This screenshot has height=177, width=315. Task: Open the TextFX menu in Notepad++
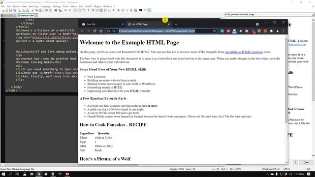tap(89, 6)
